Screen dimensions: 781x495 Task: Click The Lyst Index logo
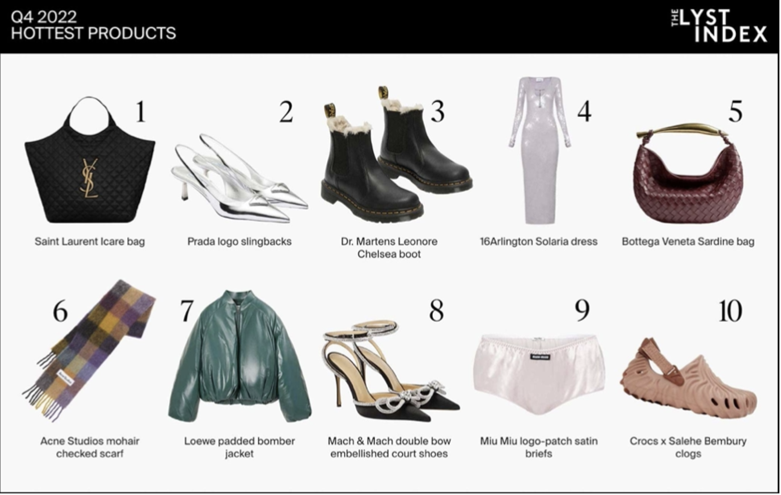[x=719, y=26]
